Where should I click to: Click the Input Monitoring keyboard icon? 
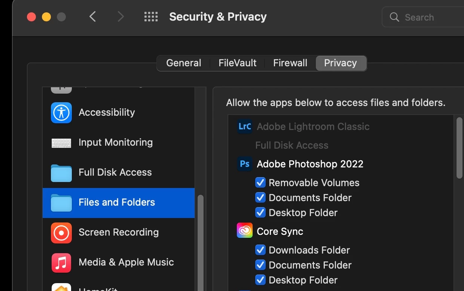(x=61, y=143)
